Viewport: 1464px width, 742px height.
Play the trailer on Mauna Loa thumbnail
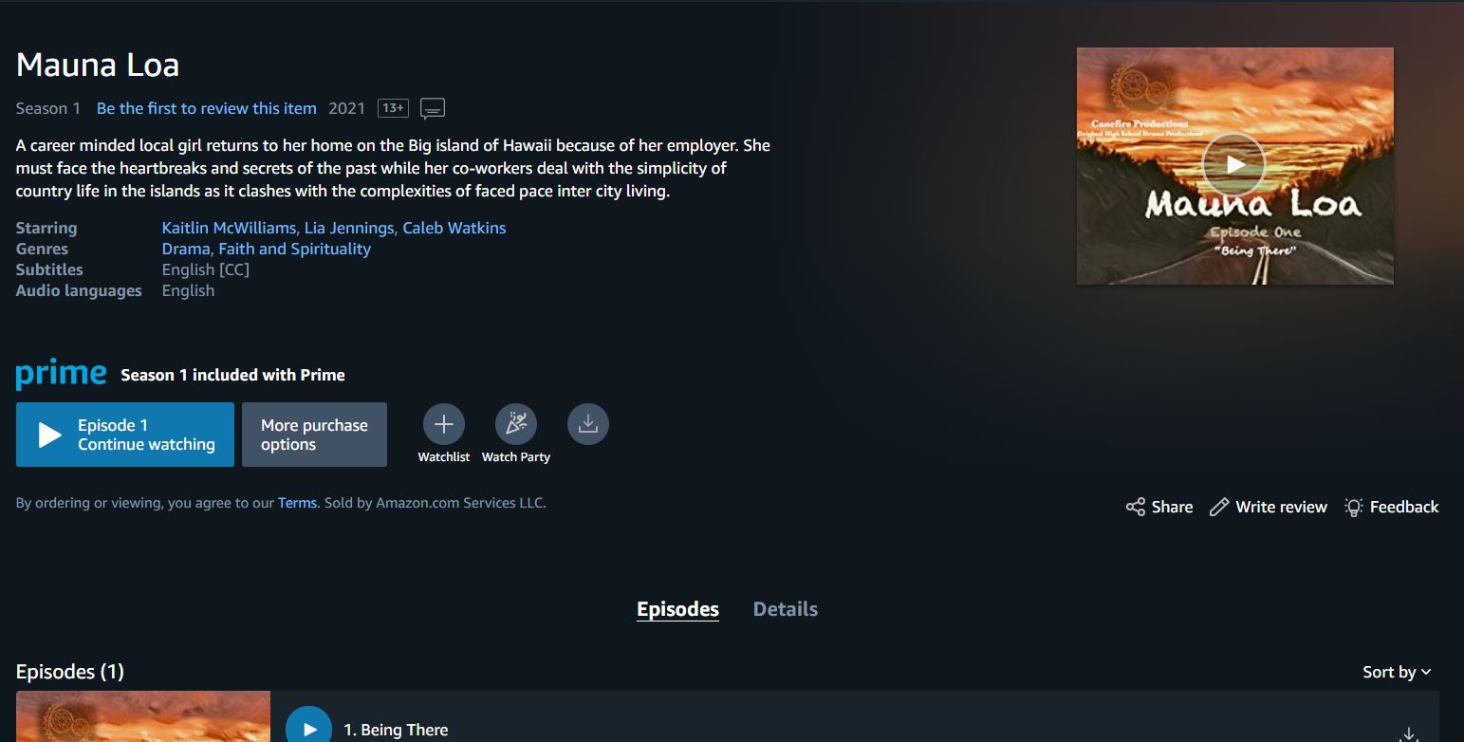[x=1233, y=165]
